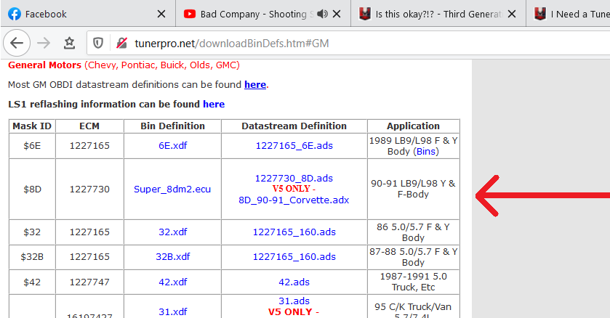Viewport: 610px width, 318px height.
Task: Close the Bad Company YouTube tab
Action: pos(338,14)
